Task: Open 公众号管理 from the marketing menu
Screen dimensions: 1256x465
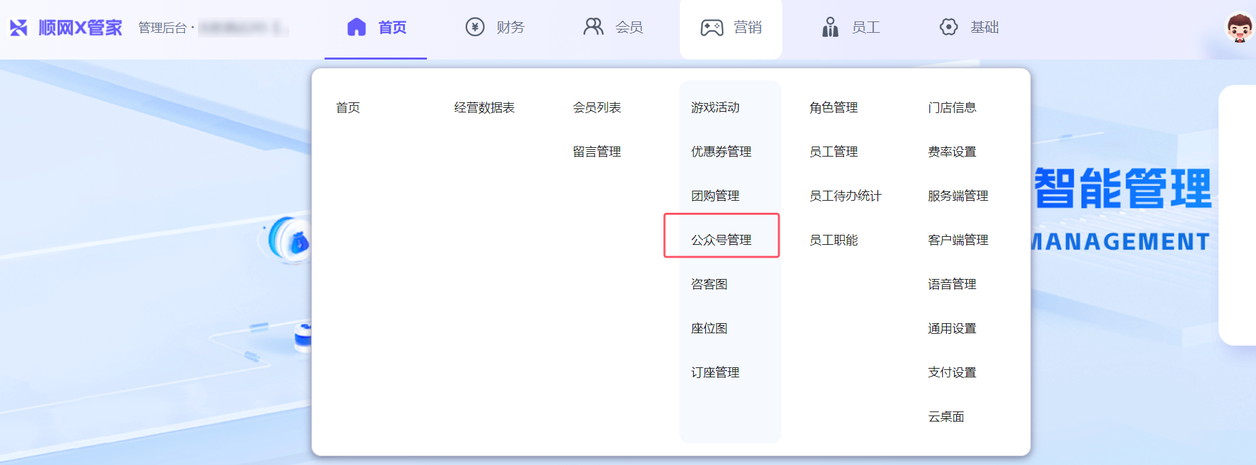Action: [721, 240]
